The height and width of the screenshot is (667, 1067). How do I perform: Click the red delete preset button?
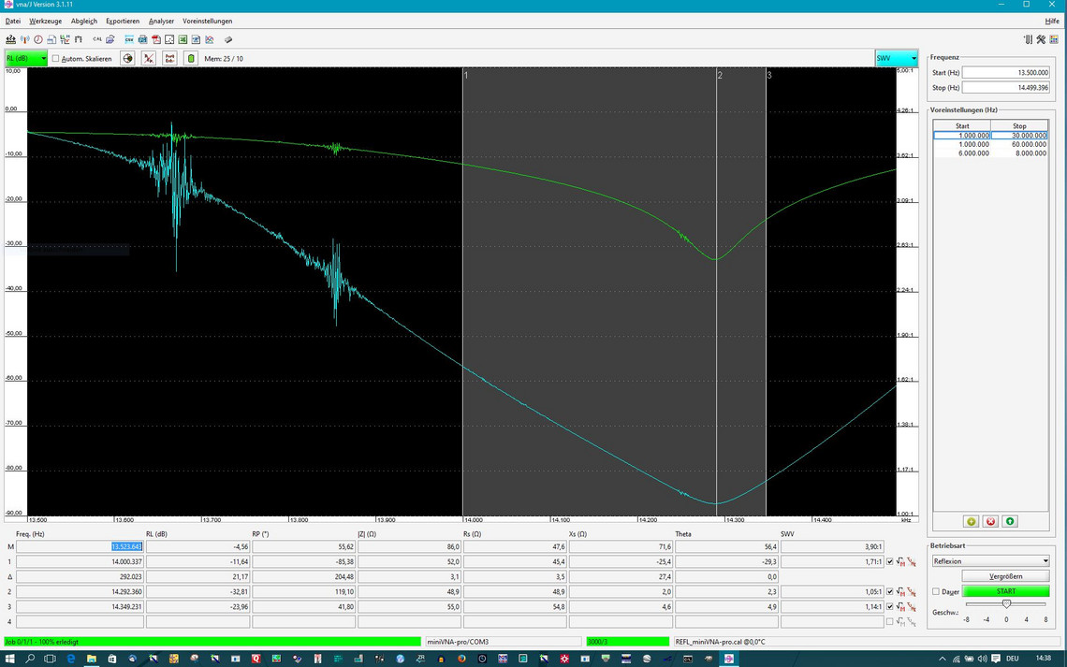(x=991, y=521)
